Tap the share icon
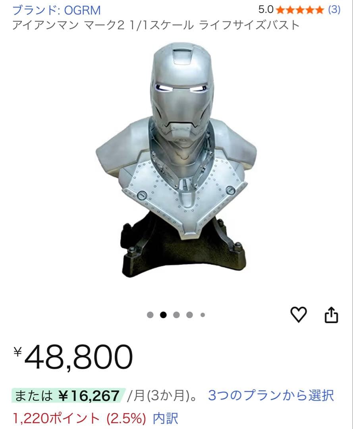 [x=331, y=315]
